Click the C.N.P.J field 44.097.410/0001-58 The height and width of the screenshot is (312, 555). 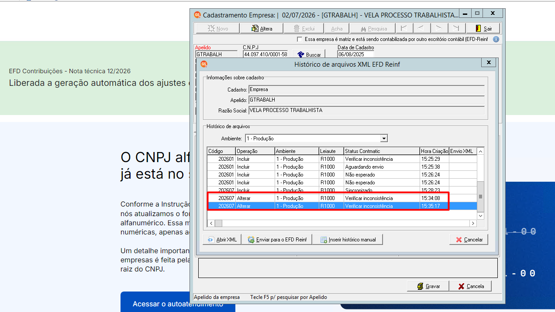(265, 54)
